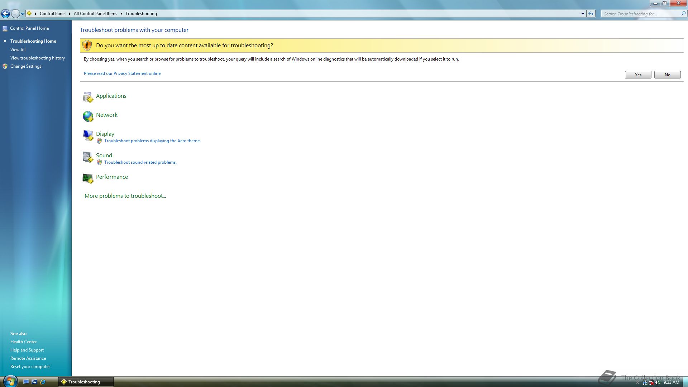
Task: Open Health Center under See also
Action: pyautogui.click(x=23, y=342)
